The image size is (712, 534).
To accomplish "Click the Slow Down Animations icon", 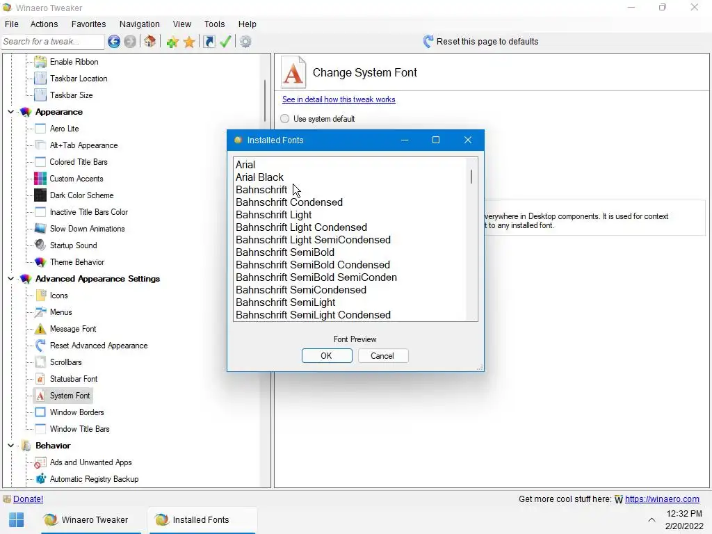I will coord(40,228).
